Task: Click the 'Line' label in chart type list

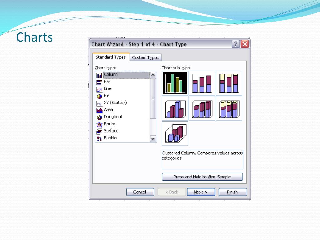Action: coord(107,88)
